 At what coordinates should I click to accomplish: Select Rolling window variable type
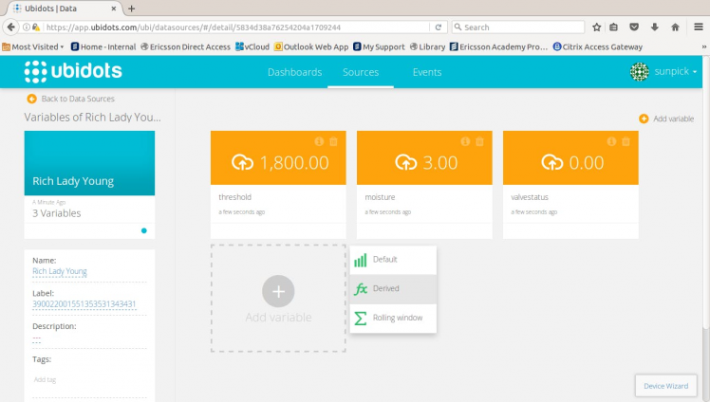pyautogui.click(x=393, y=318)
